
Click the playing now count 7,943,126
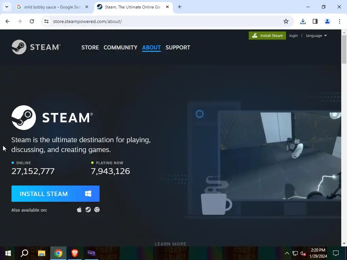pyautogui.click(x=110, y=171)
